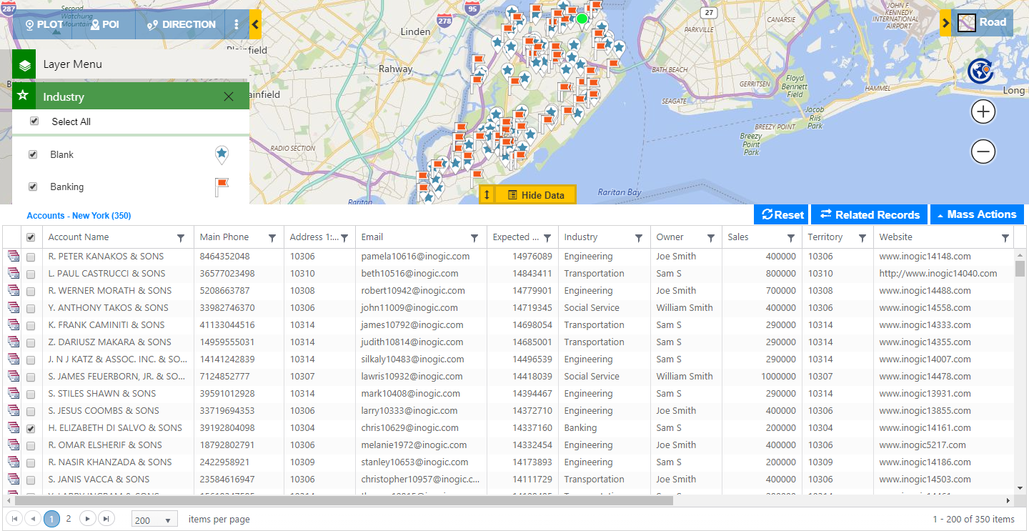Screen dimensions: 1029x531
Task: Click the Hide Data button
Action: [x=535, y=195]
